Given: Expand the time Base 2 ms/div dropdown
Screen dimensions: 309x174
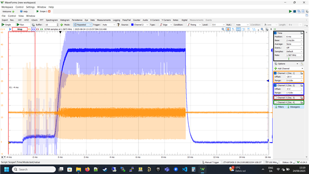Looking at the screenshot, I should (294, 41).
